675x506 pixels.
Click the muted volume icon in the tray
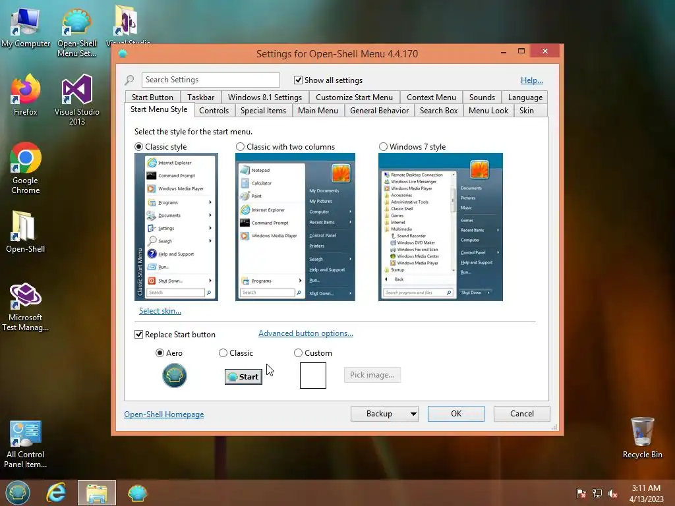612,493
